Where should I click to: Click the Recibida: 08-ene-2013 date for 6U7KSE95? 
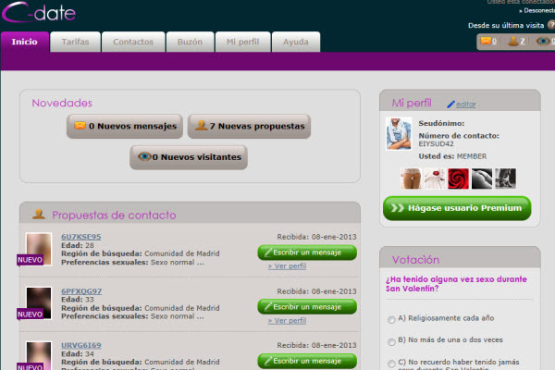click(x=316, y=237)
